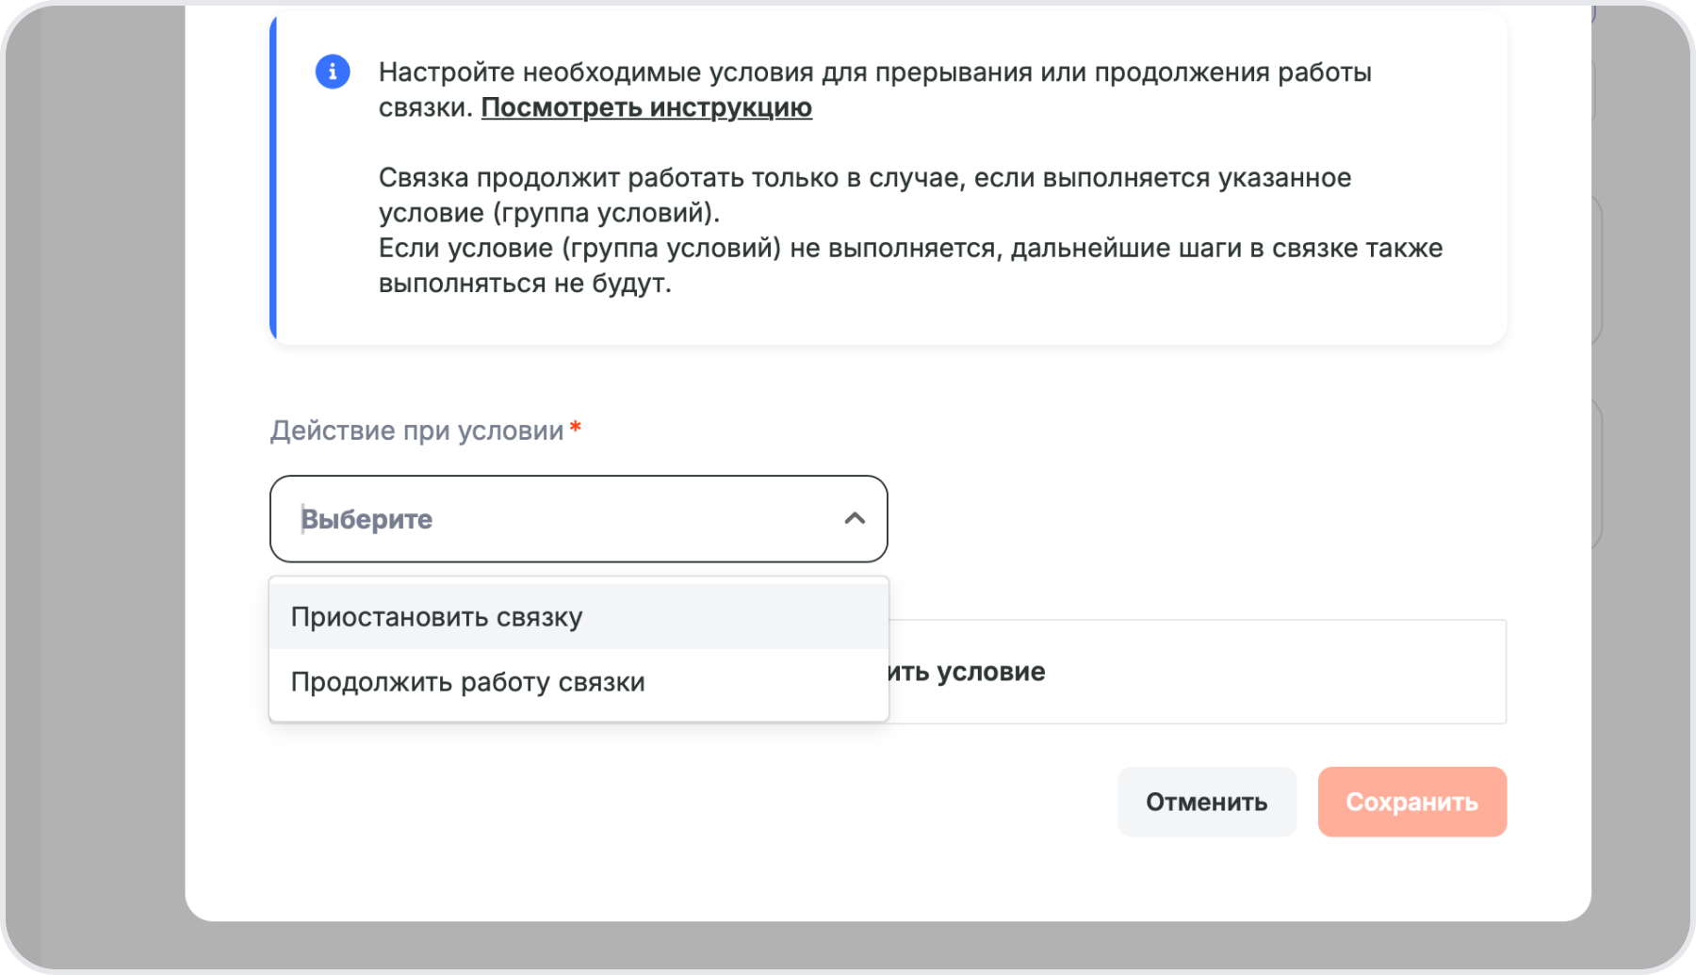
Task: Open the 'Посмотреть инструкцию' link
Action: (646, 107)
